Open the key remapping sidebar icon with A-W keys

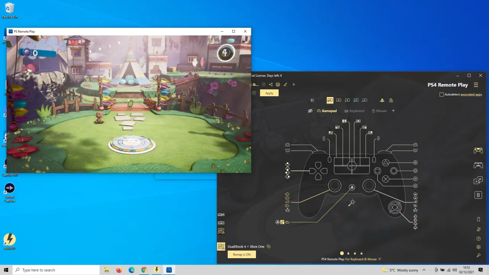[x=478, y=181]
